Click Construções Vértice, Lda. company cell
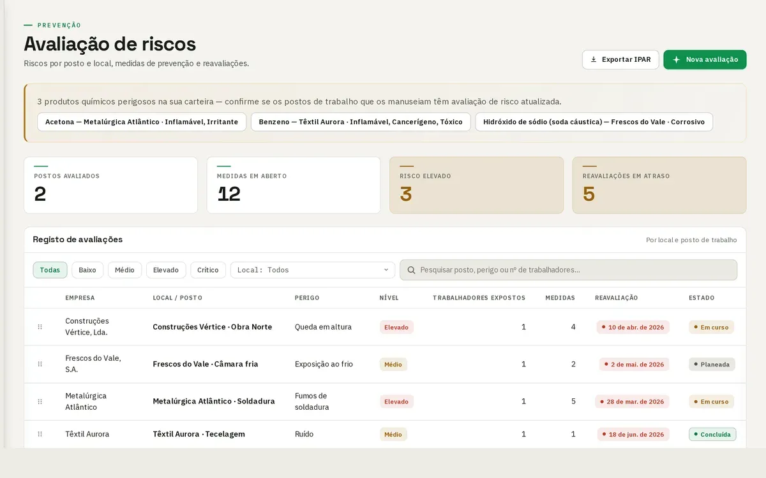The height and width of the screenshot is (478, 766). click(x=87, y=327)
